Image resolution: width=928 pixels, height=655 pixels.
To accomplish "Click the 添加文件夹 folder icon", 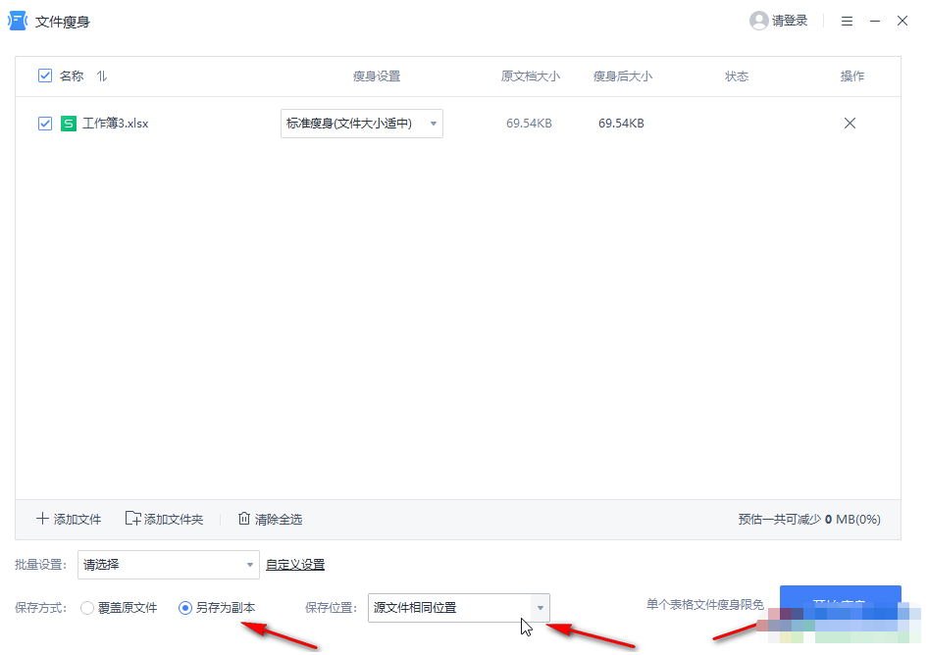I will click(x=131, y=518).
